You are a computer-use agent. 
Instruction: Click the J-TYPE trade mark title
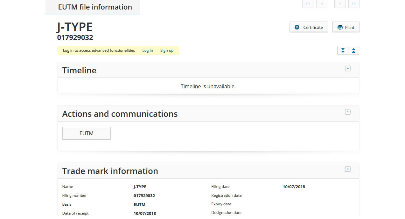(x=75, y=27)
